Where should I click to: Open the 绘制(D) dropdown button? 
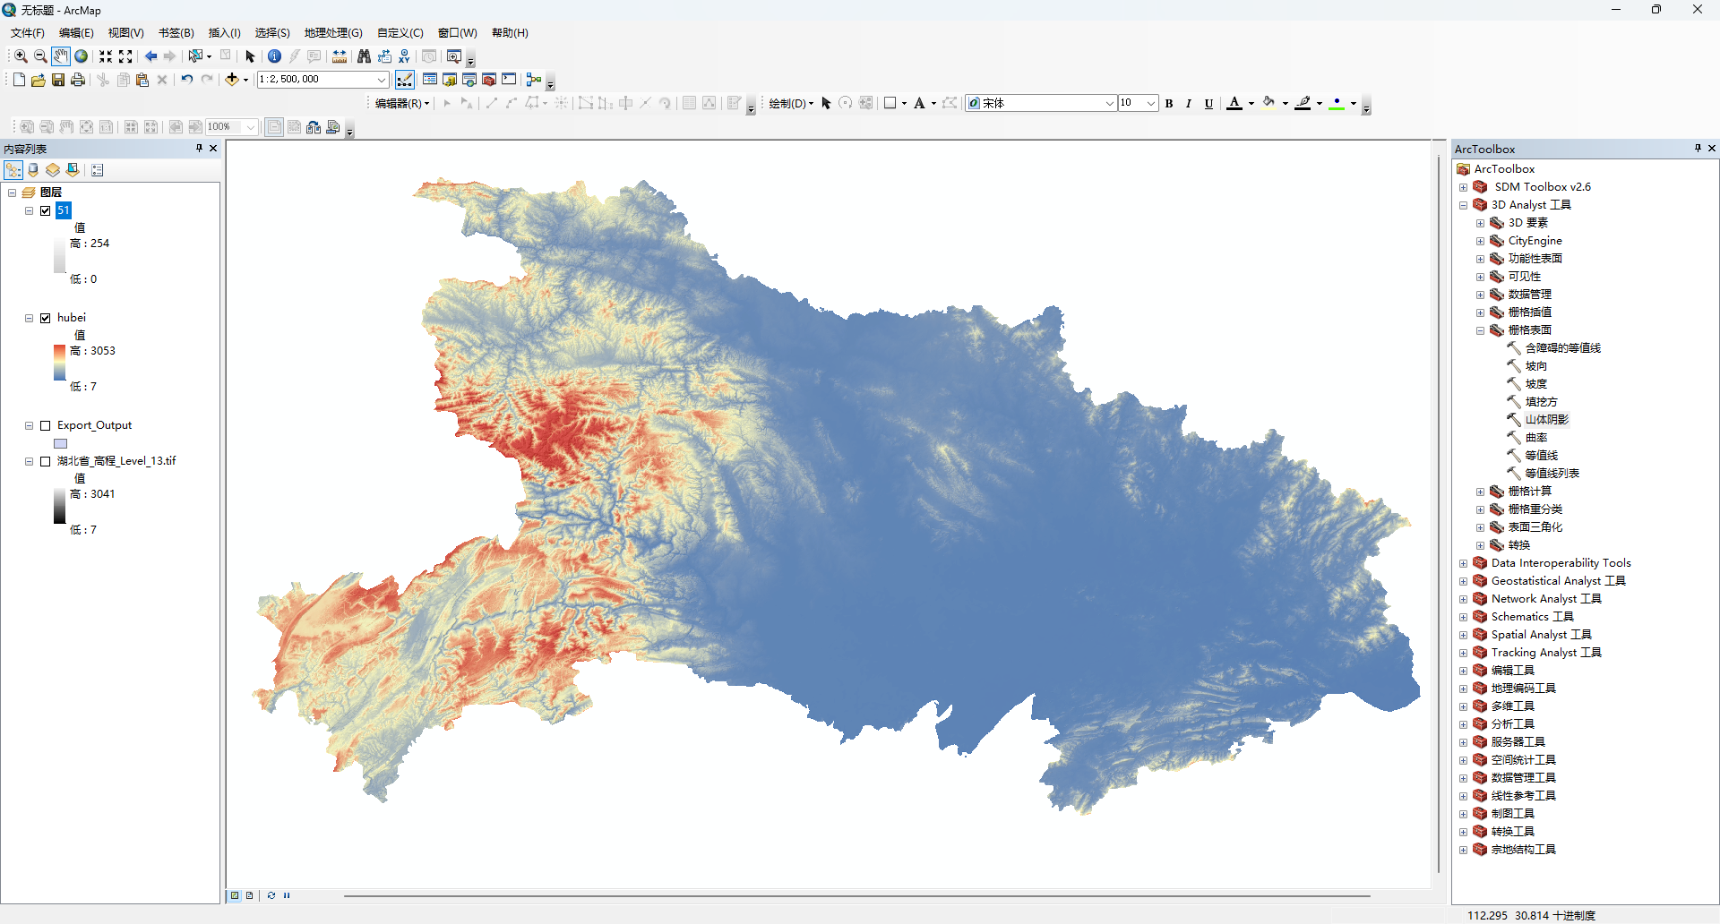792,104
